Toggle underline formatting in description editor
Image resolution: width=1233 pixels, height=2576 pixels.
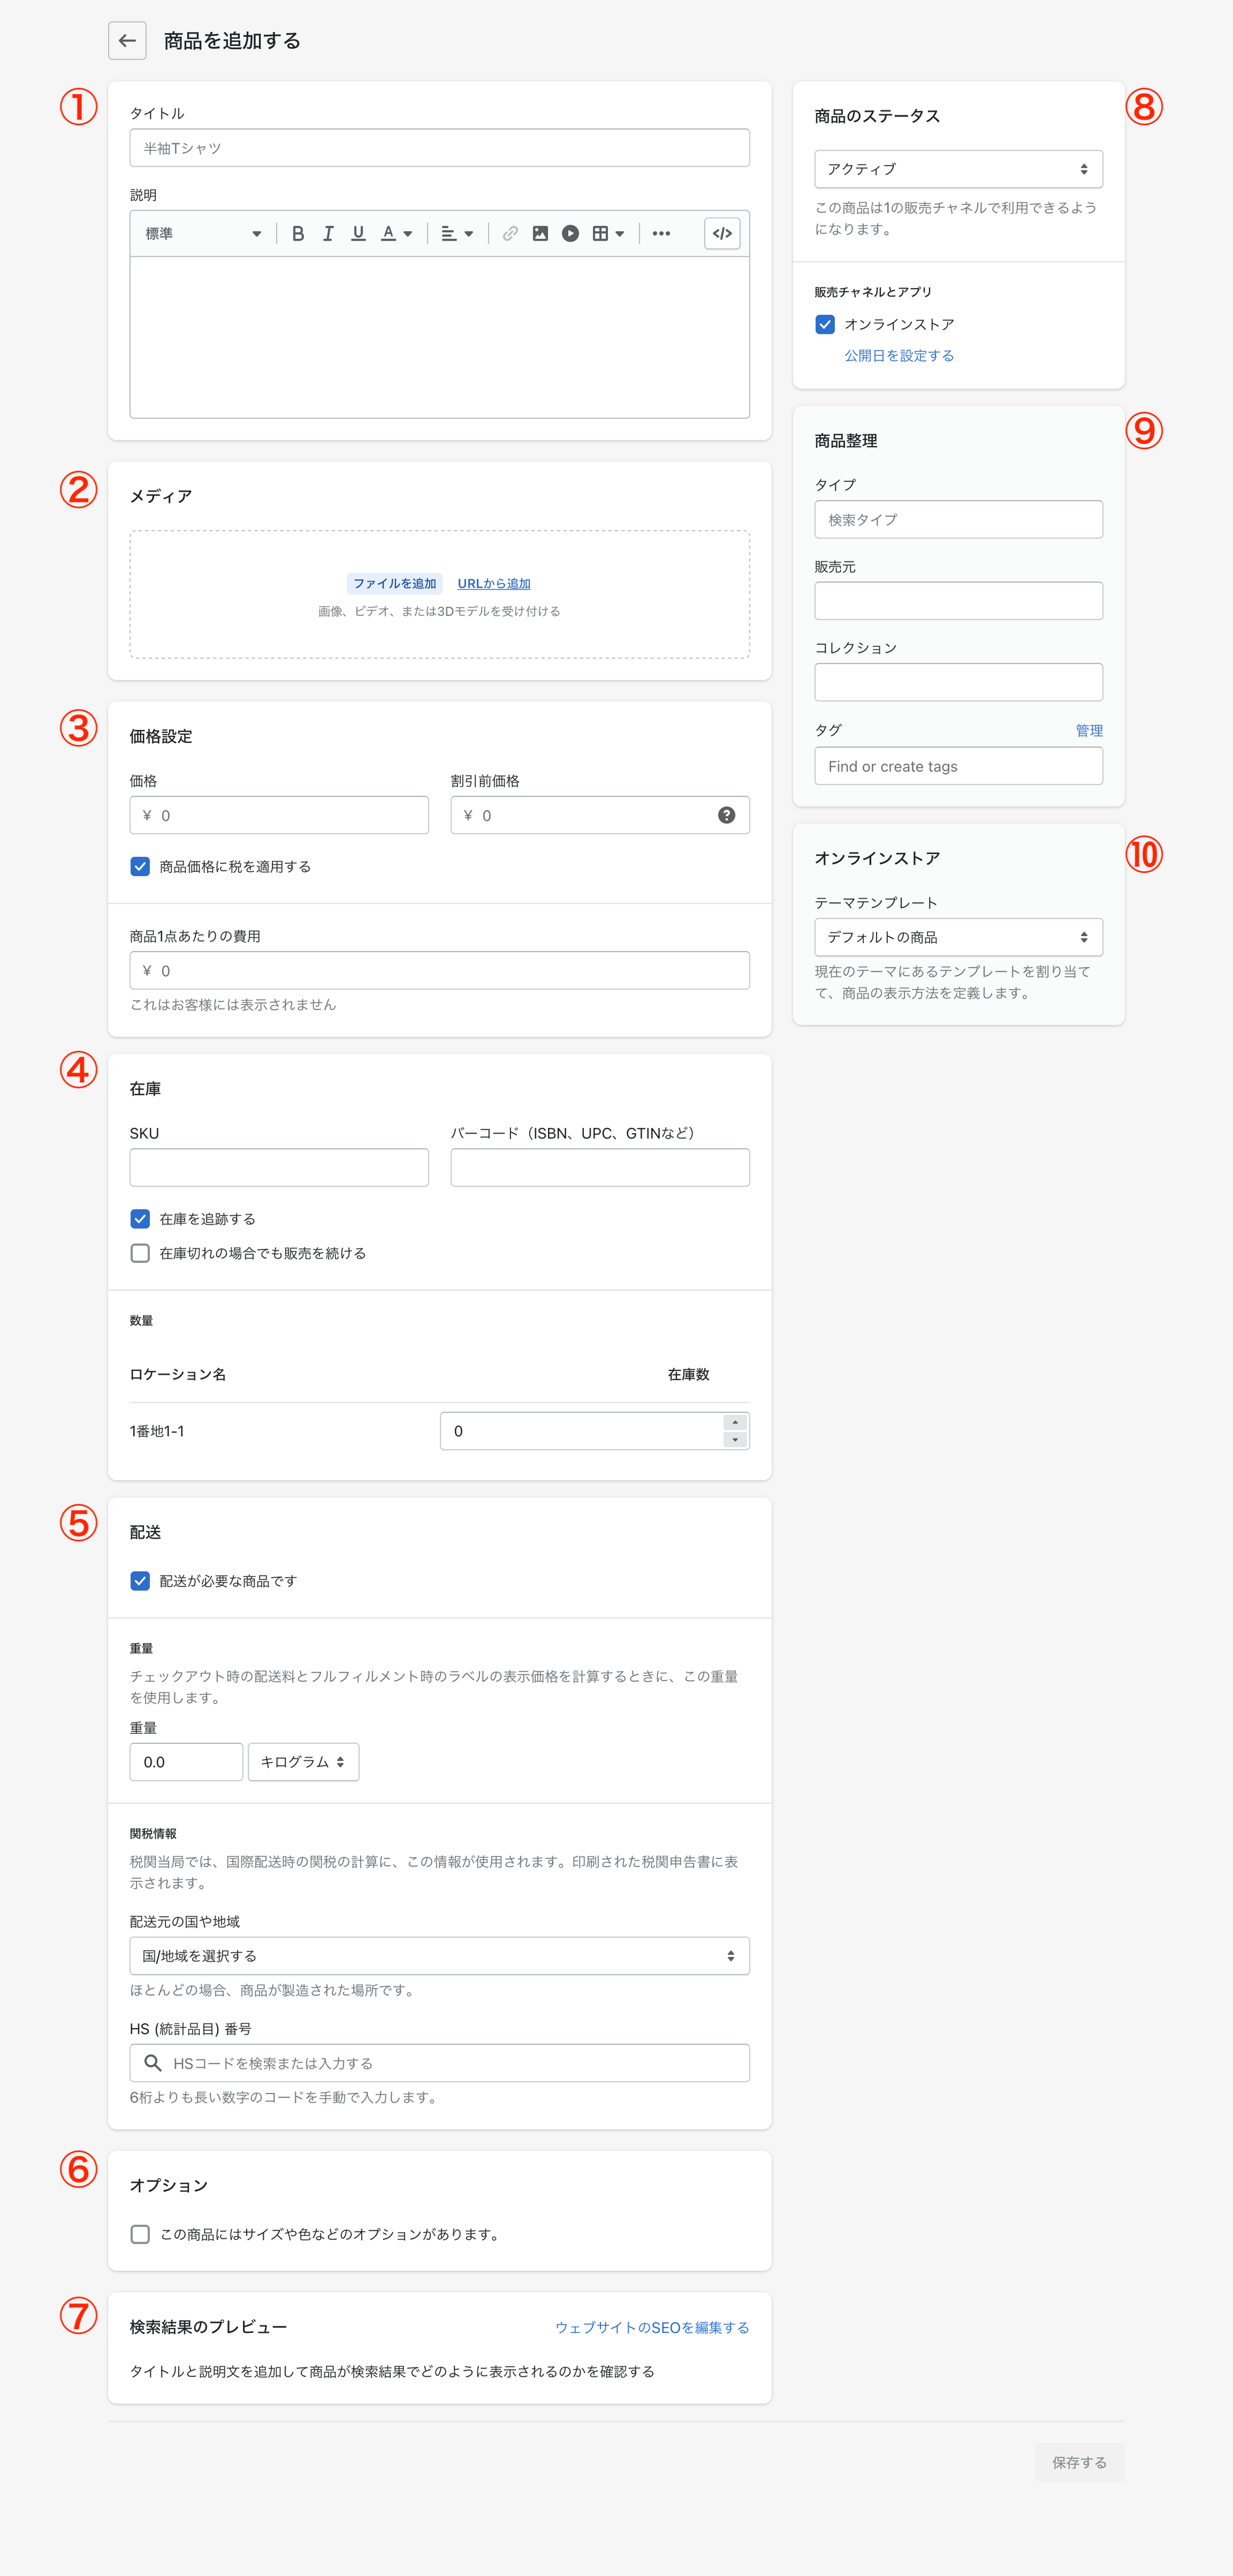[x=358, y=233]
